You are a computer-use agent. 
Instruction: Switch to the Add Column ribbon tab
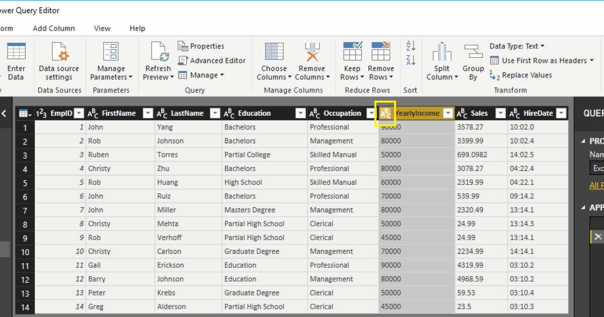(53, 28)
